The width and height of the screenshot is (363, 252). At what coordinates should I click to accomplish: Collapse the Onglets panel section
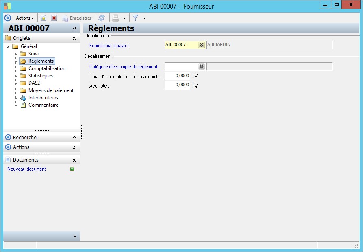[74, 38]
